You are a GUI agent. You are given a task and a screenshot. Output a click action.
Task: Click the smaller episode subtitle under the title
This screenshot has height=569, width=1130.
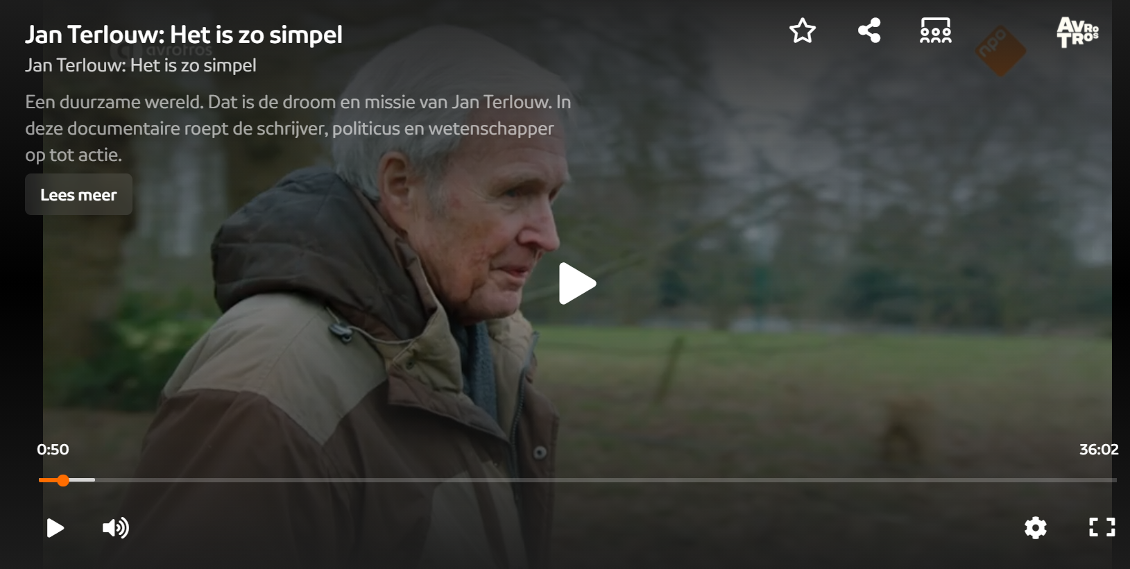(x=141, y=66)
